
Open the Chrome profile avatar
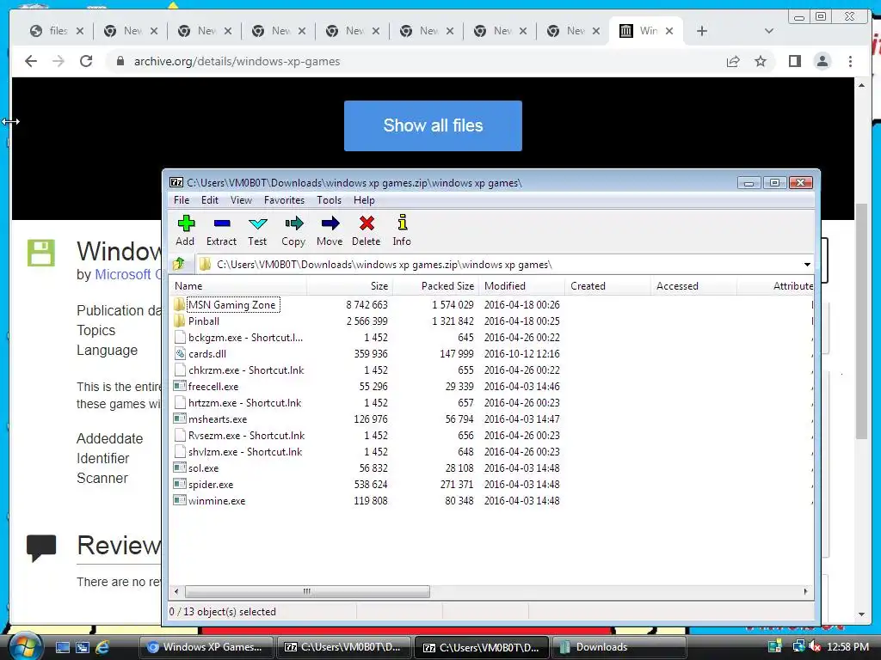[822, 61]
